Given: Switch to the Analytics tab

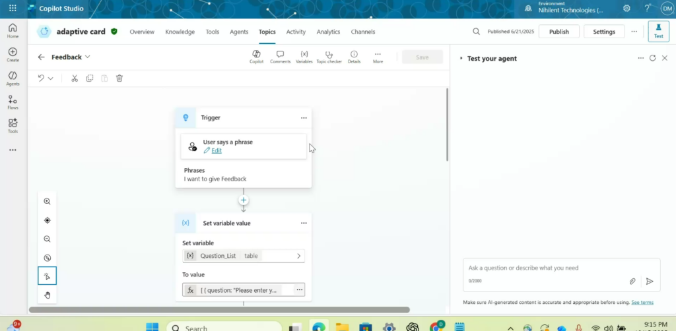Looking at the screenshot, I should pos(328,32).
